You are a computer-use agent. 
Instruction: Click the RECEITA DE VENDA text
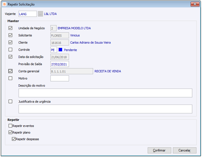[x=108, y=71]
